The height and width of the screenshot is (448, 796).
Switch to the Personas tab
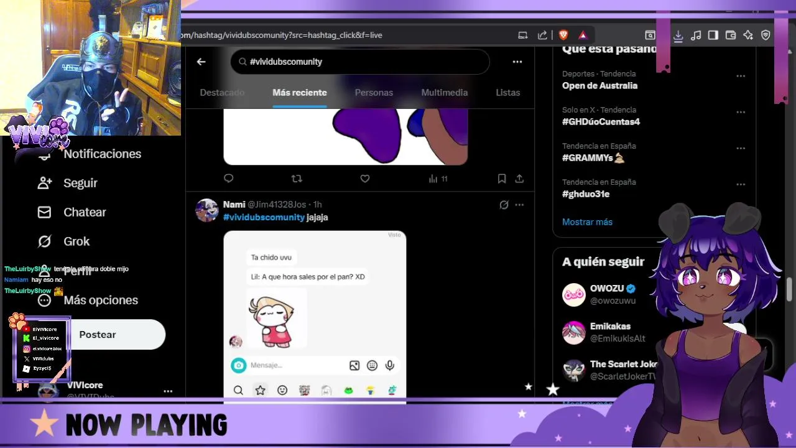(374, 92)
